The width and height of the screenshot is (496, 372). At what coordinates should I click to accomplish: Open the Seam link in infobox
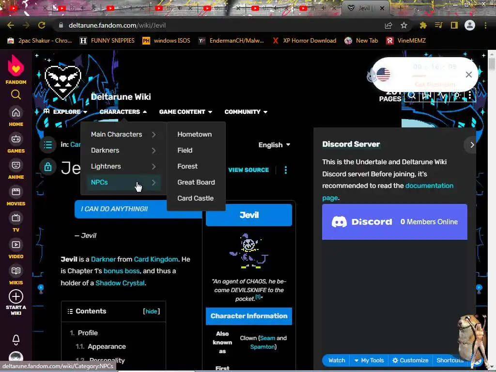267,338
